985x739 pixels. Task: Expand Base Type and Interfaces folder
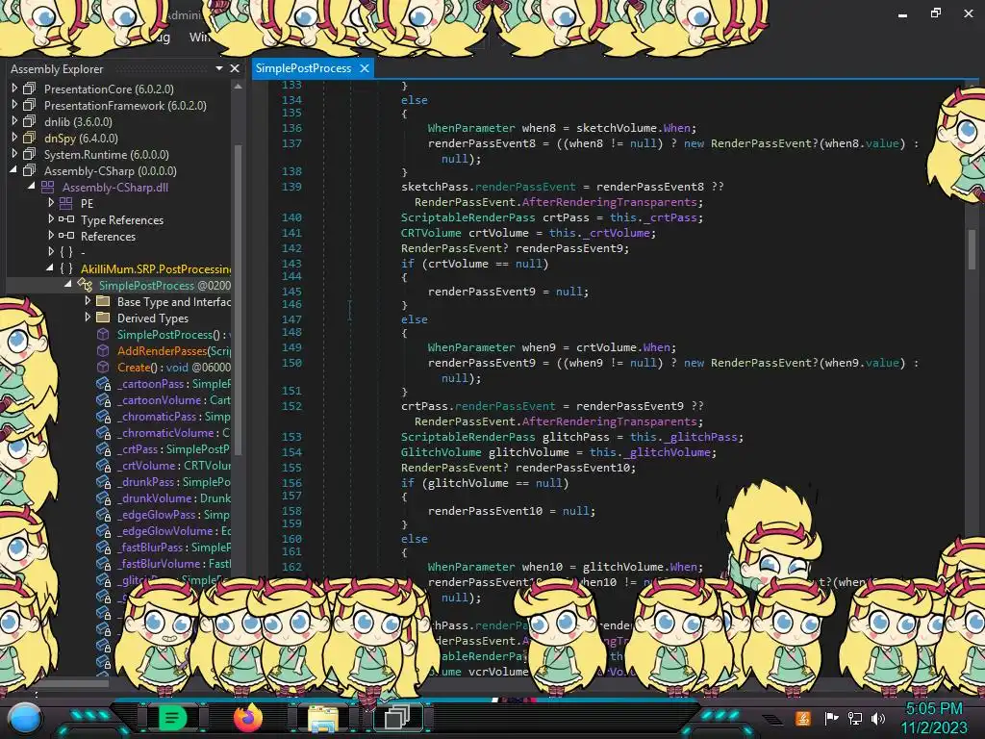88,301
